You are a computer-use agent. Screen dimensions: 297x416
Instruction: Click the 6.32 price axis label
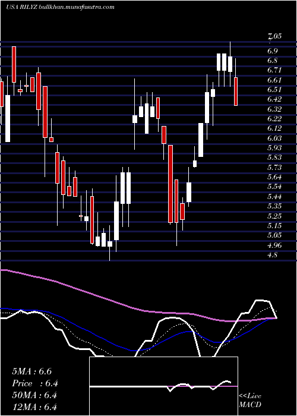click(x=274, y=109)
